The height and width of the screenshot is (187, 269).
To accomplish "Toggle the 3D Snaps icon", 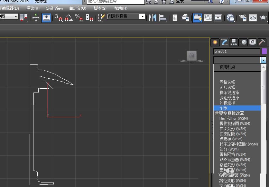I will coord(59,17).
